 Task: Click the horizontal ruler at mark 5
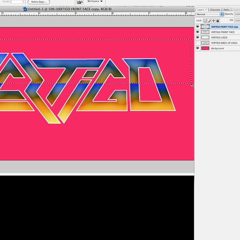point(76,14)
